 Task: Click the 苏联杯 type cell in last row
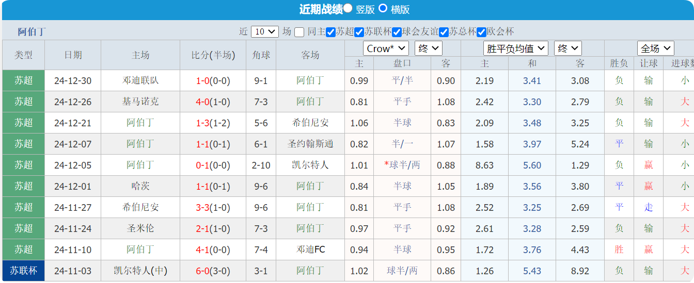coord(24,271)
